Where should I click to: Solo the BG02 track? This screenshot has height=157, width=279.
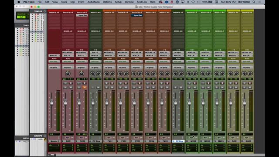point(244,87)
